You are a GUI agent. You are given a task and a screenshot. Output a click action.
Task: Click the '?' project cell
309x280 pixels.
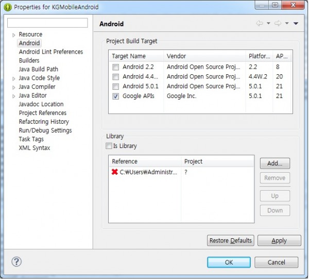point(186,172)
